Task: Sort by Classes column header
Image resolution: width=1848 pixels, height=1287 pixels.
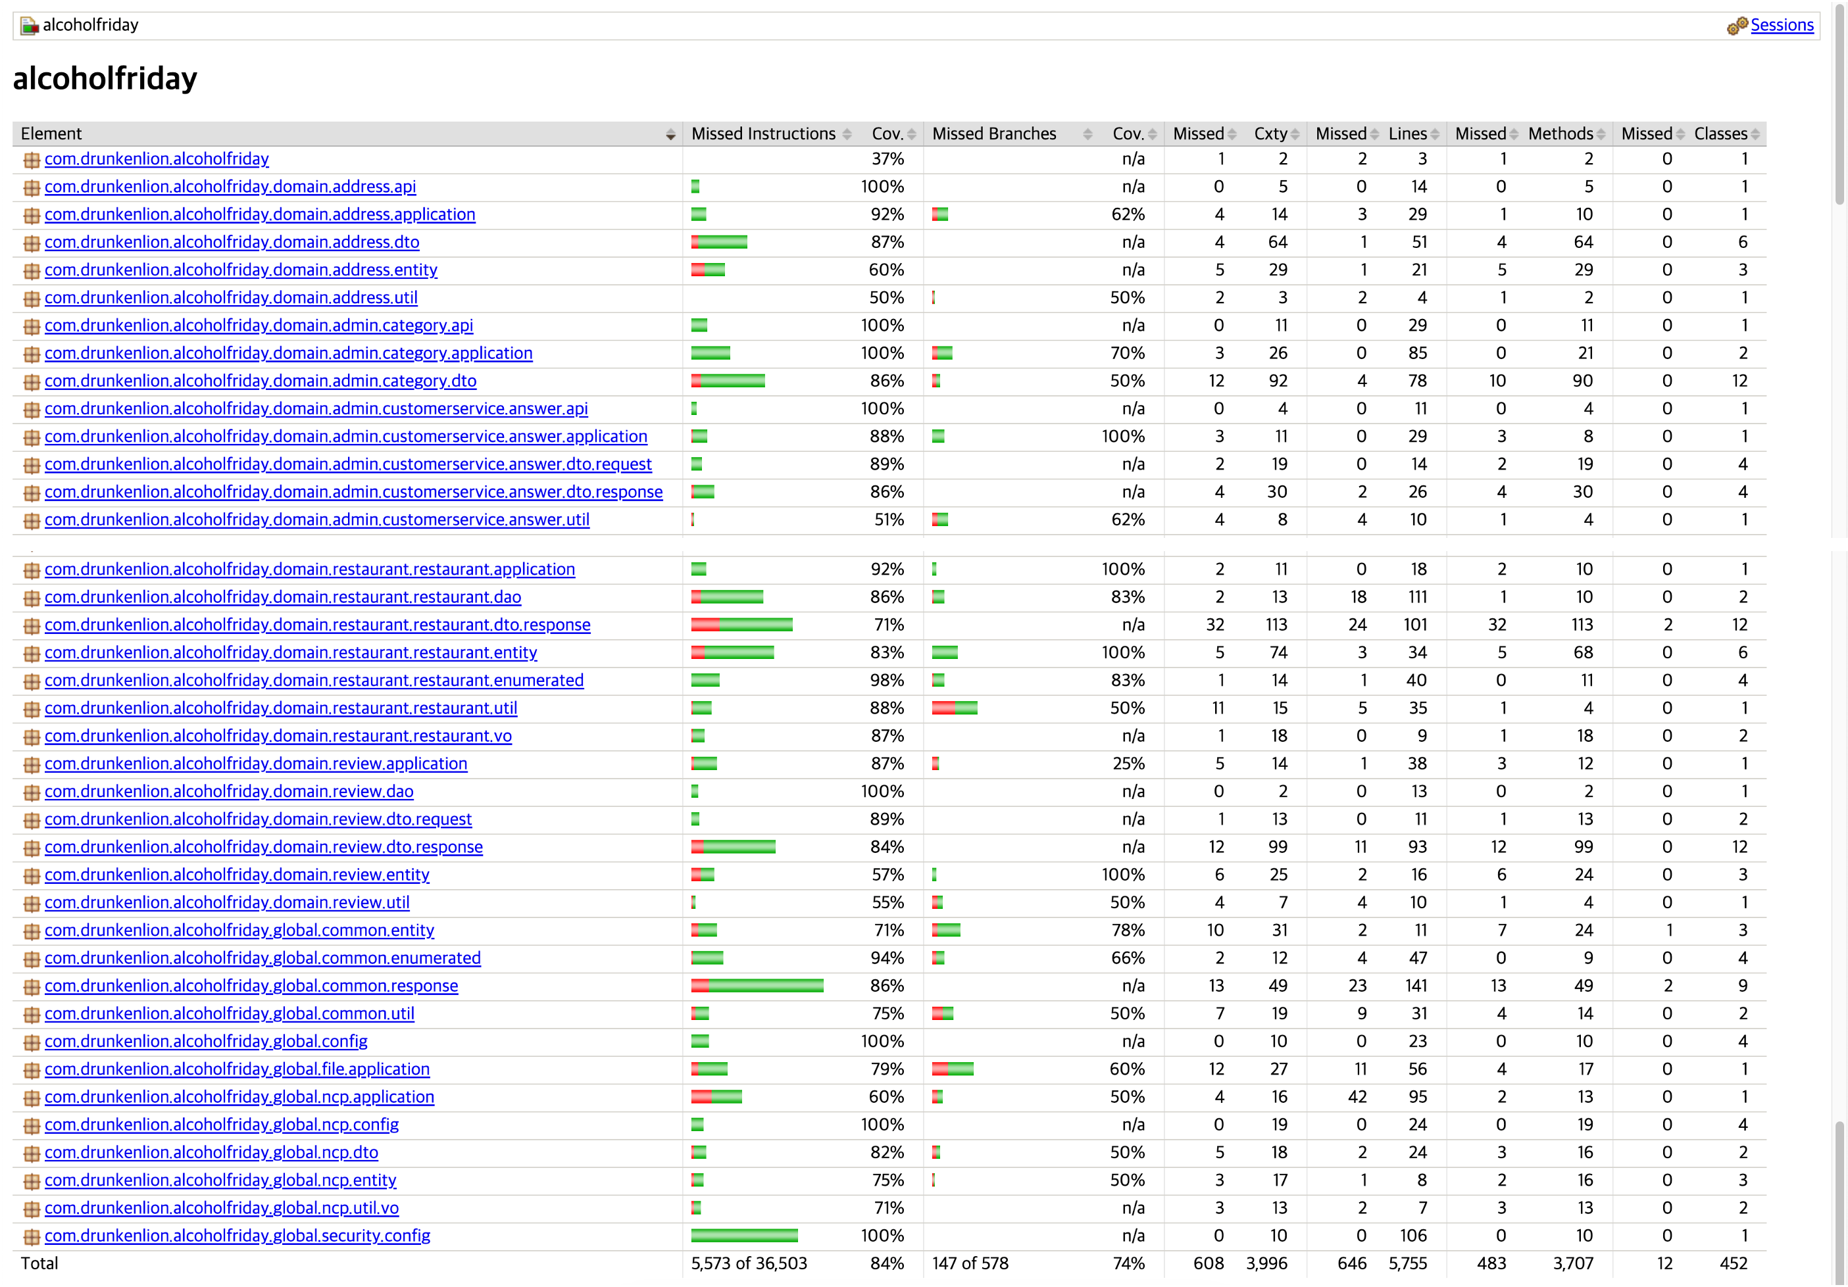Action: [x=1720, y=134]
